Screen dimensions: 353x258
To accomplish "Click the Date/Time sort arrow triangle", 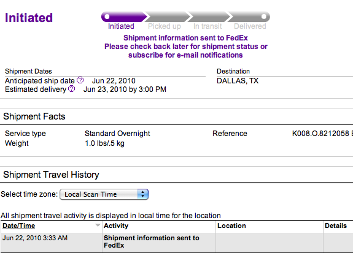I will pos(98,226).
